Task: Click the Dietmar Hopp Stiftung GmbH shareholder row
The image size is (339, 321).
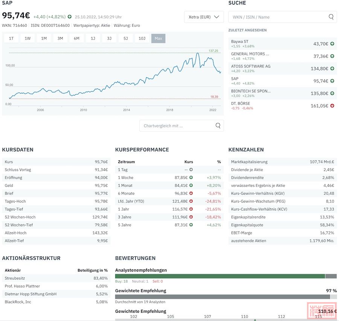Action: click(56, 294)
